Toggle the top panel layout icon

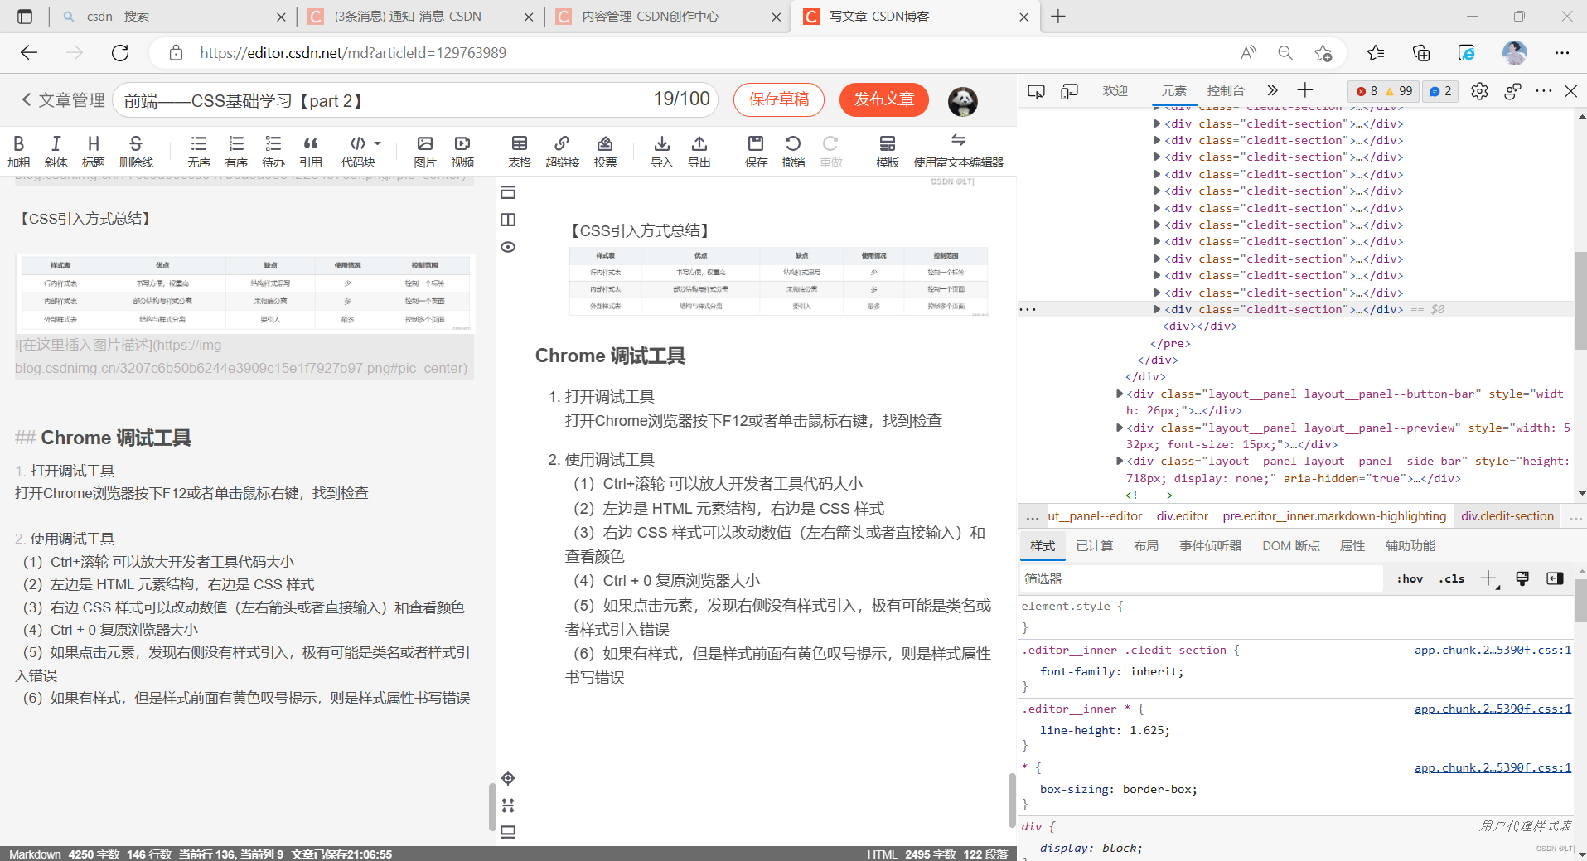[508, 192]
